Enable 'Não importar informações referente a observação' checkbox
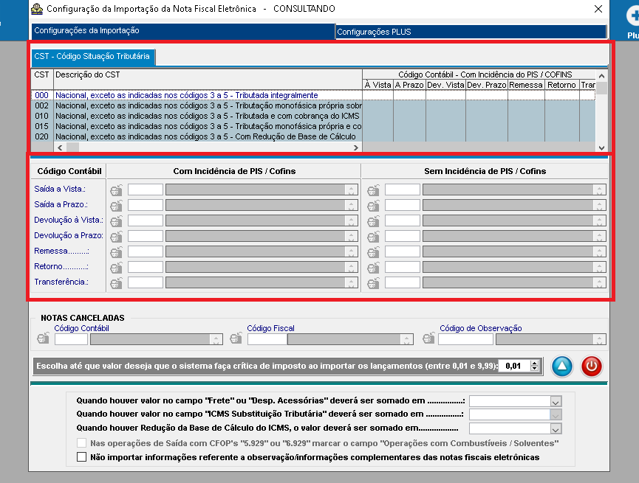Image resolution: width=639 pixels, height=483 pixels. point(81,457)
